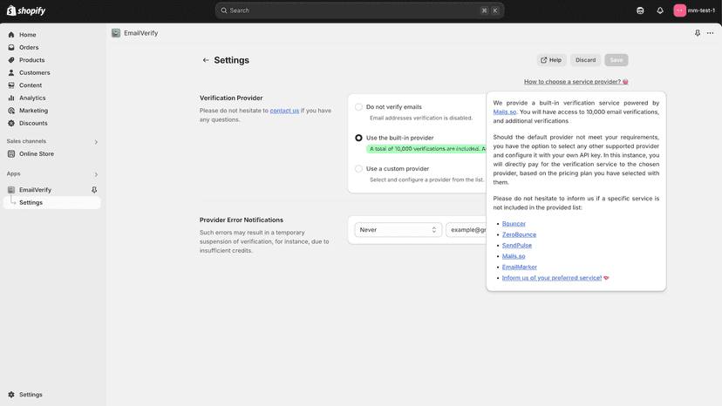Open the notifications bell
This screenshot has height=406, width=722.
pyautogui.click(x=660, y=10)
